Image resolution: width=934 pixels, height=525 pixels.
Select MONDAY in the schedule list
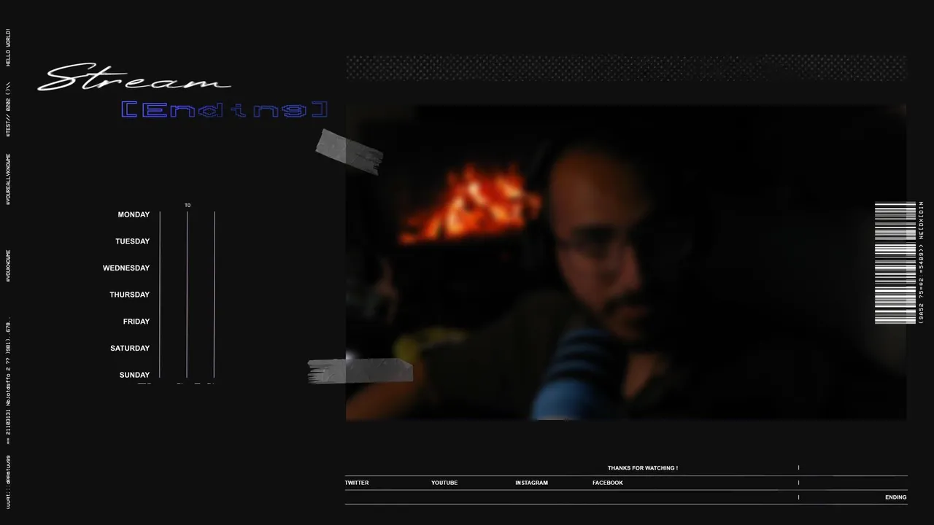pyautogui.click(x=134, y=215)
